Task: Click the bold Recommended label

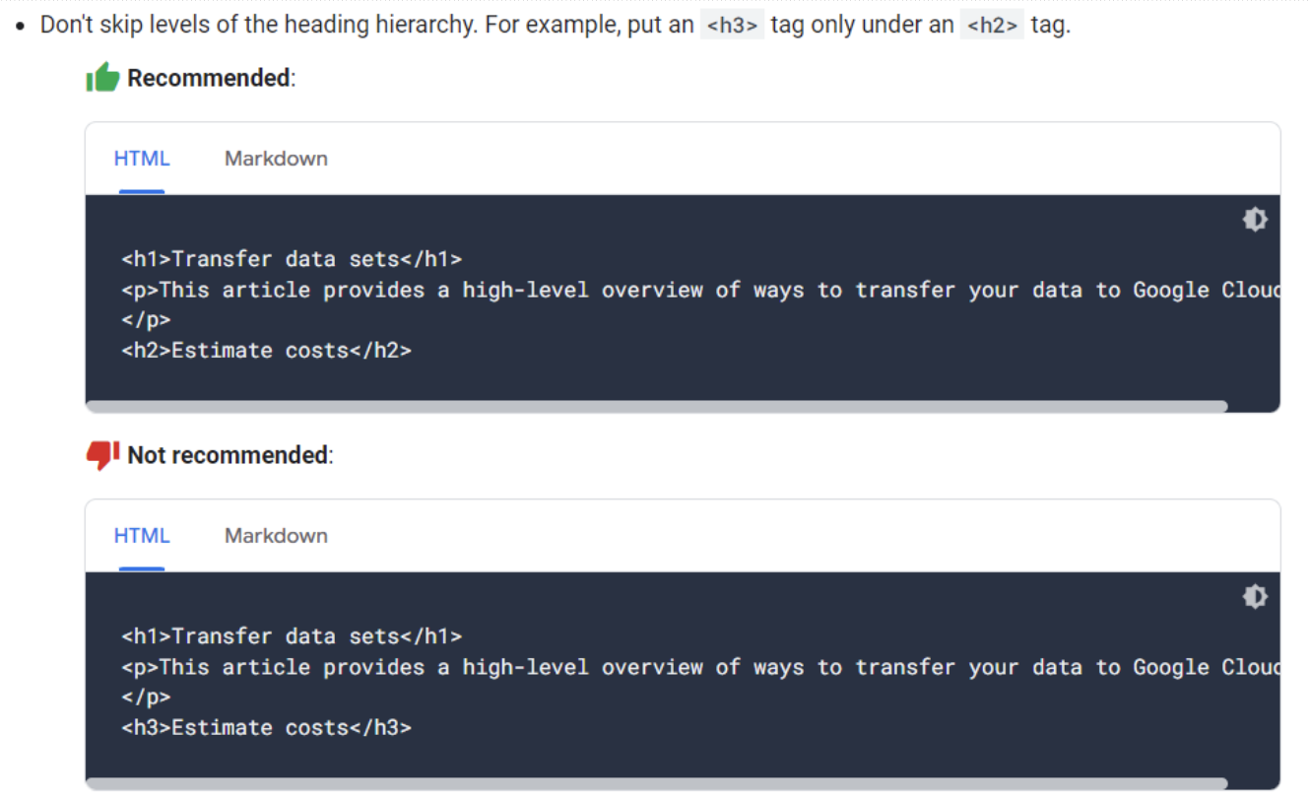Action: (210, 78)
